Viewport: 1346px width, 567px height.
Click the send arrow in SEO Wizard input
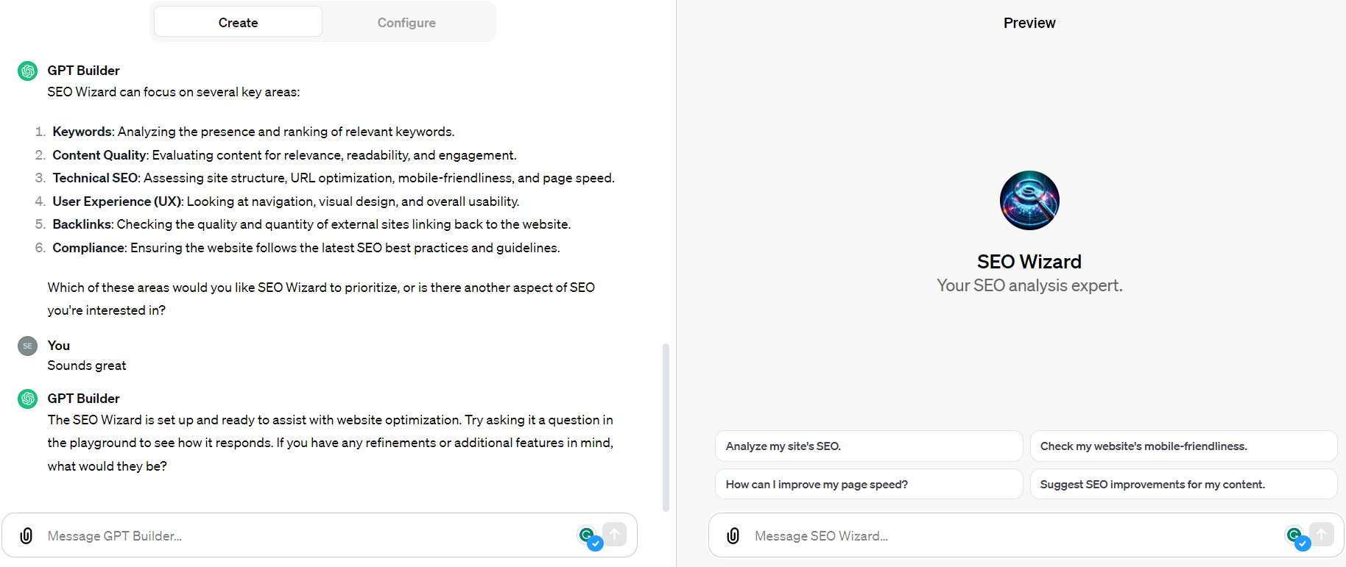click(x=1322, y=534)
